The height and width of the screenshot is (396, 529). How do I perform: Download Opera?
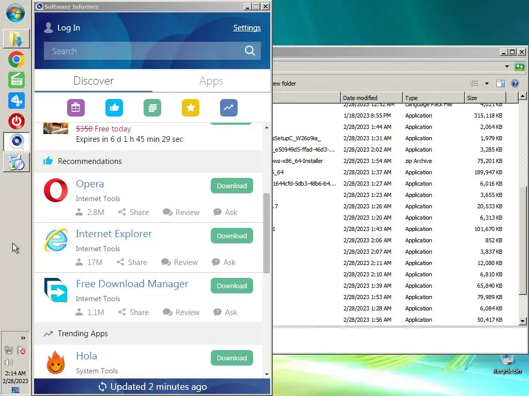click(x=232, y=186)
